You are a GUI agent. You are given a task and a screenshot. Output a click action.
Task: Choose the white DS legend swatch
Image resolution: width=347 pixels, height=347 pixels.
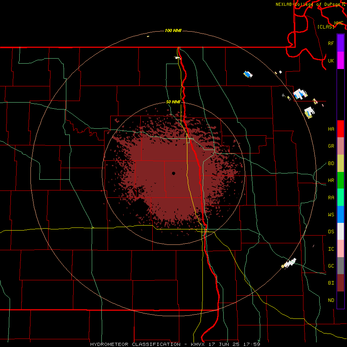(x=340, y=231)
